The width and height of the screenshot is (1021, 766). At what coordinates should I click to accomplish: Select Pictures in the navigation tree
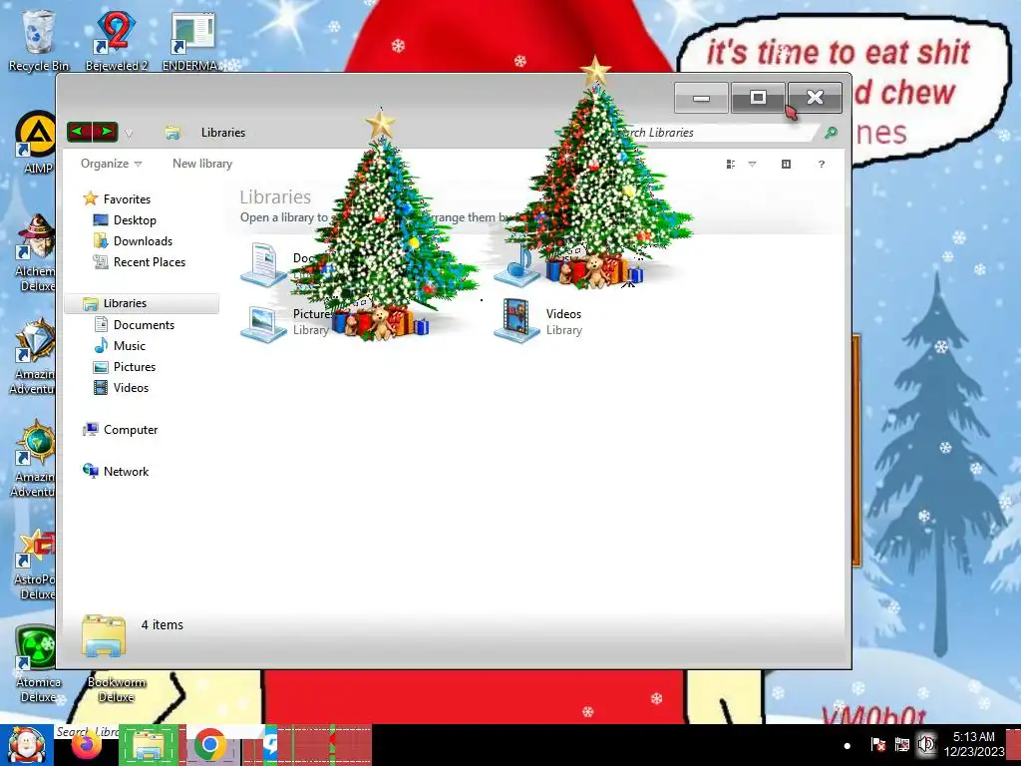(125, 366)
